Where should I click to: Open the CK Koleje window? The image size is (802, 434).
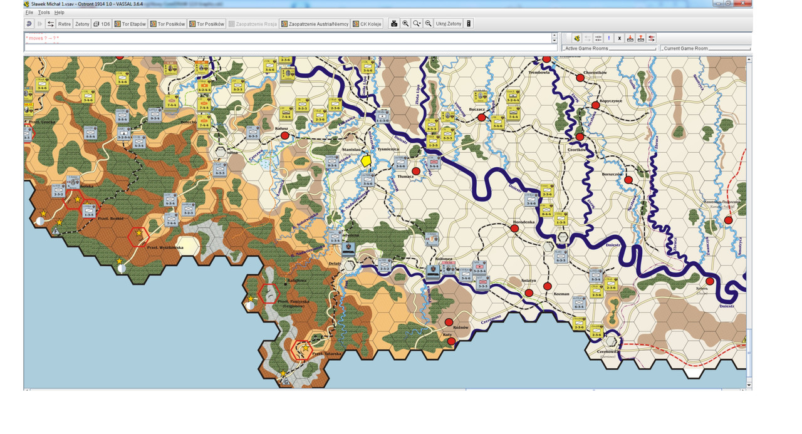click(x=367, y=24)
